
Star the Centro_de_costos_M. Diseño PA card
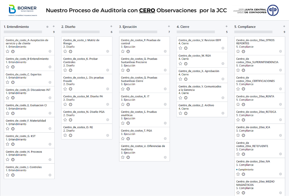[65, 104]
